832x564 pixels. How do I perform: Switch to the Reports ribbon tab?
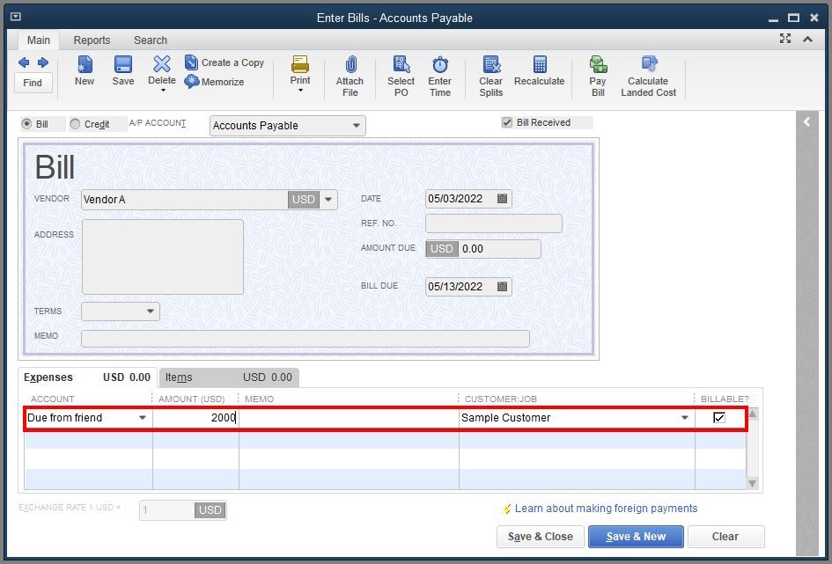[92, 40]
